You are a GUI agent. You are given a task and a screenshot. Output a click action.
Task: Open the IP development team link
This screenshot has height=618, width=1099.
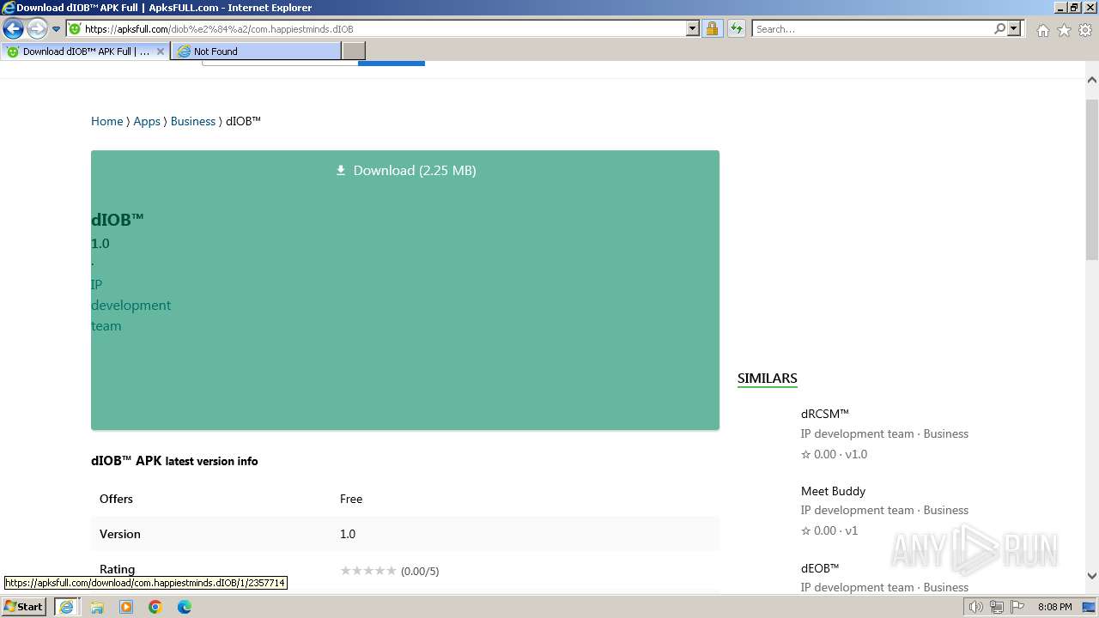pyautogui.click(x=131, y=305)
